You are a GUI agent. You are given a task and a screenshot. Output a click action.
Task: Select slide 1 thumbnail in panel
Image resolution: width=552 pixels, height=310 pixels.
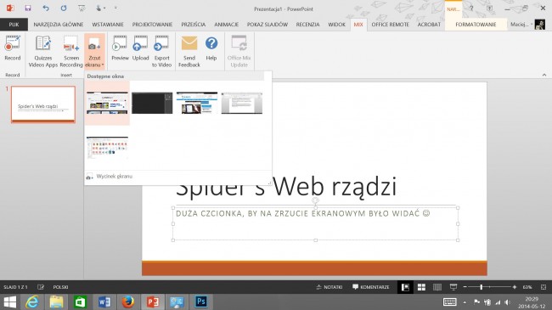(43, 104)
